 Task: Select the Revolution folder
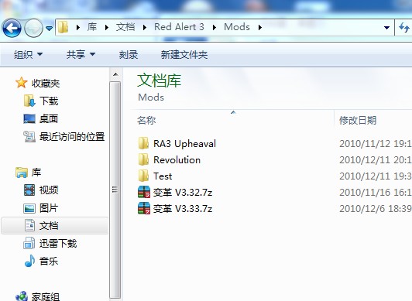tap(177, 160)
